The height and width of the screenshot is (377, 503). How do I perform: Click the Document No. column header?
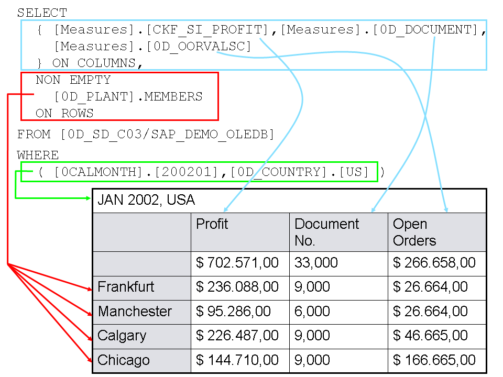[x=326, y=232]
